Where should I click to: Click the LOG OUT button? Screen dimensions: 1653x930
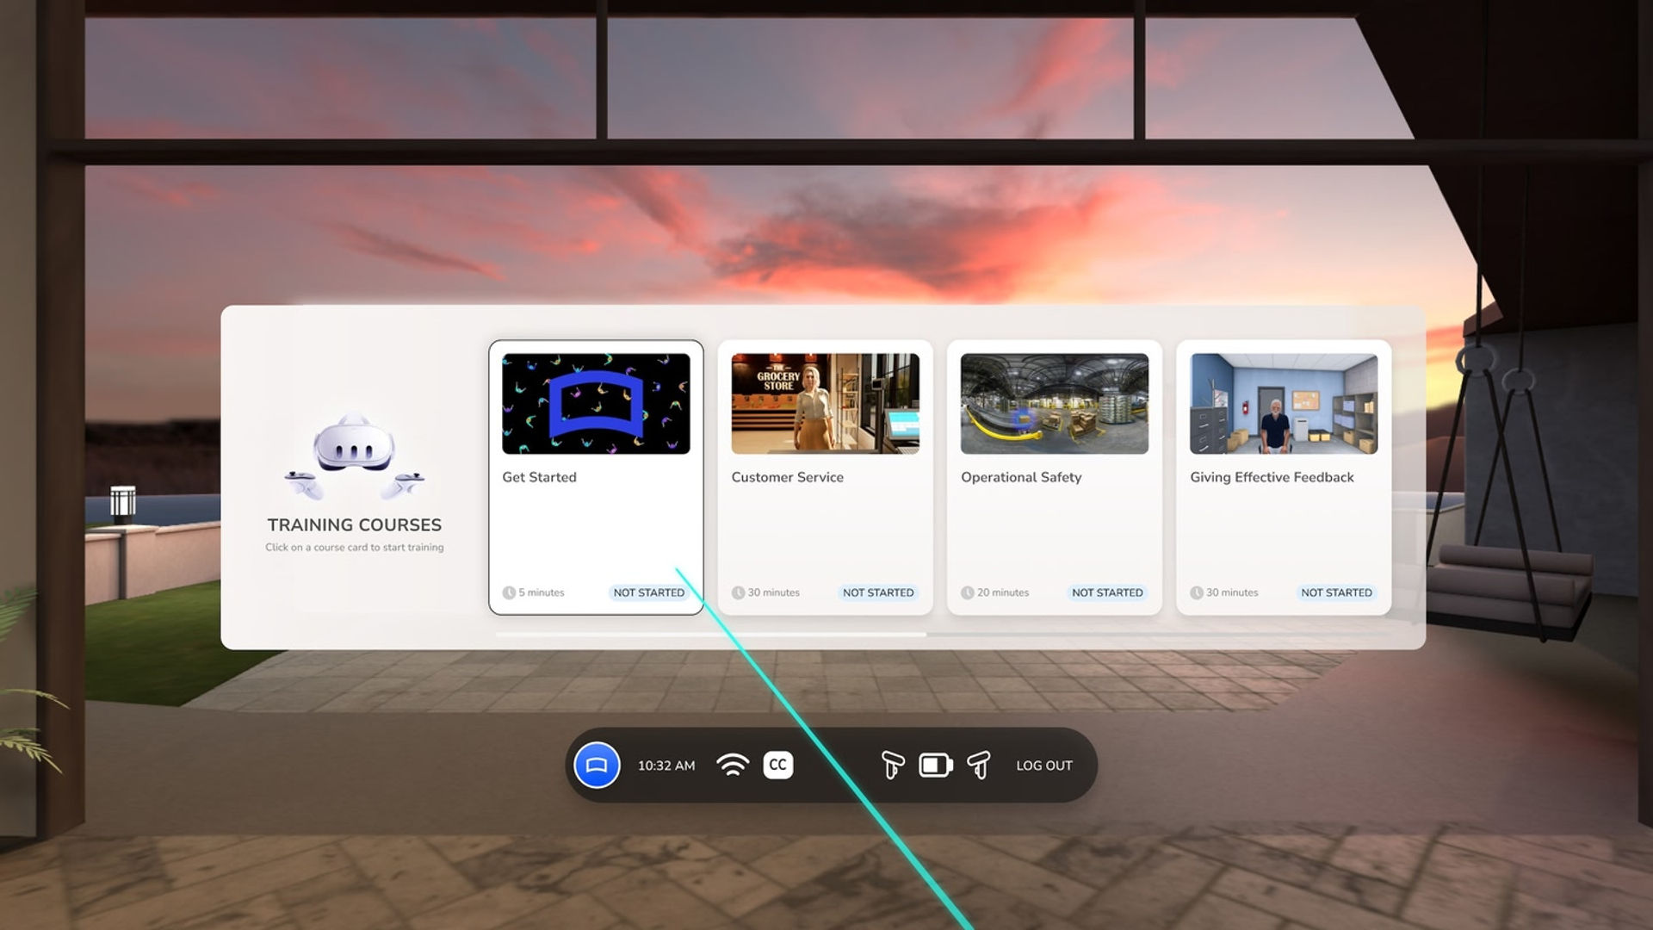click(1044, 766)
